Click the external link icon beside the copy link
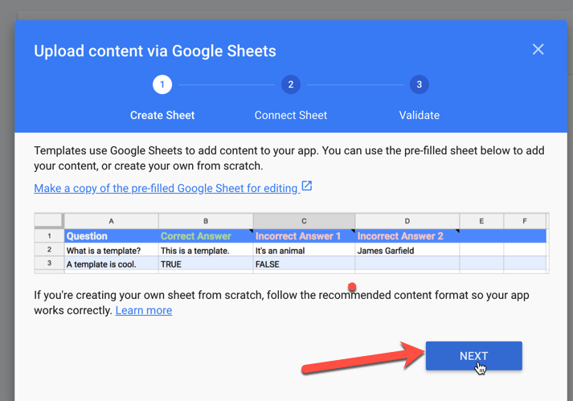Image resolution: width=573 pixels, height=401 pixels. pos(307,186)
